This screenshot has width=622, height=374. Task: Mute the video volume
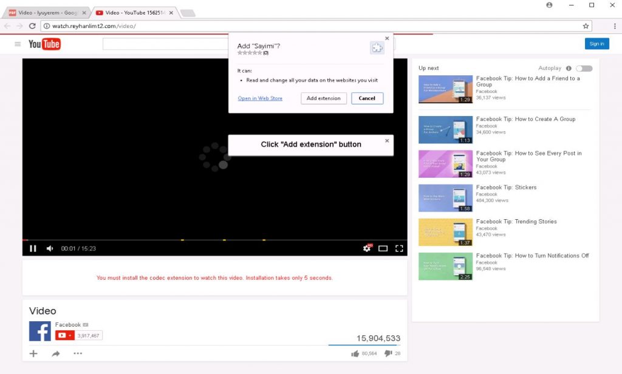pyautogui.click(x=50, y=248)
